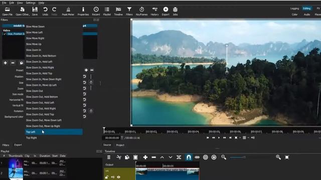
Task: Toggle ripple all tracks asterisk icon
Action: tap(214, 157)
